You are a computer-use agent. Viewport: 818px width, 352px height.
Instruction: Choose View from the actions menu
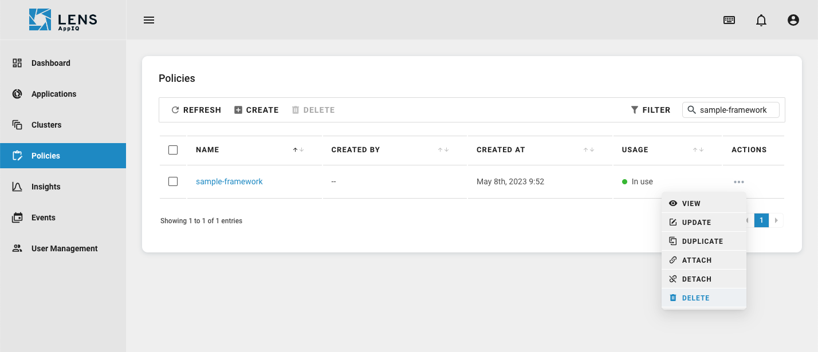tap(704, 203)
